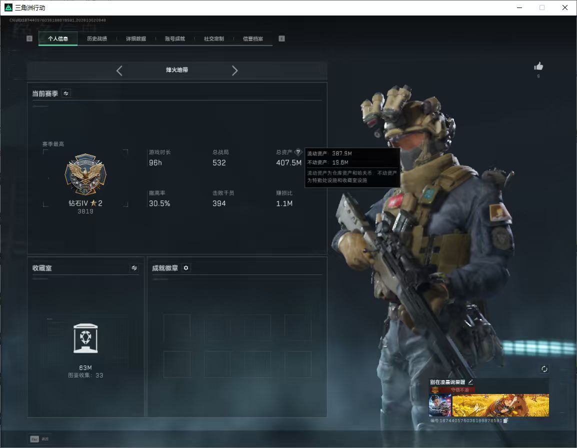Edit the player nickname with pencil icon
577x448 pixels.
[470, 382]
